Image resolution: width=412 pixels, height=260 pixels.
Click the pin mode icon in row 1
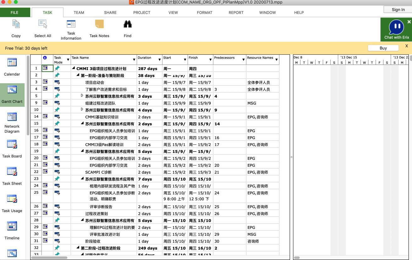tap(57, 68)
